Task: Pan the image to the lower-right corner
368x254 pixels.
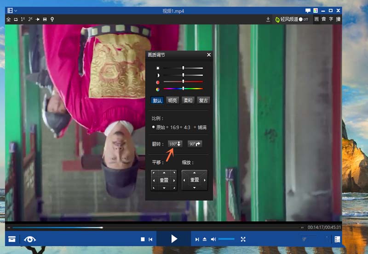Action: pyautogui.click(x=174, y=188)
